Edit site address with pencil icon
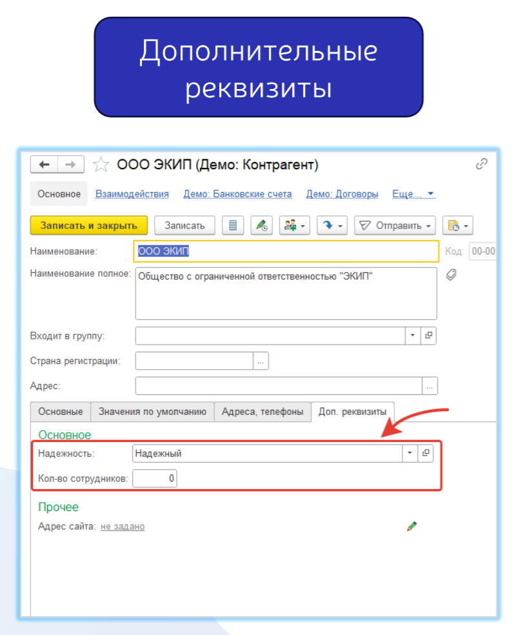The height and width of the screenshot is (635, 512). point(412,526)
